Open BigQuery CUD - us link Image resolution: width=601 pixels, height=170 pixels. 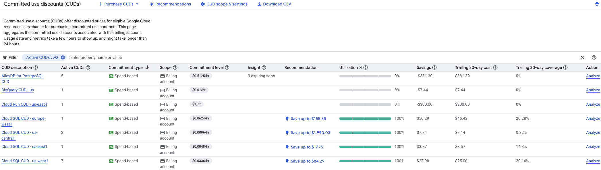click(x=18, y=90)
